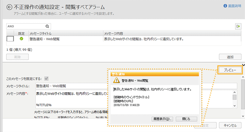The image size is (245, 132).
Task: Click the back arrow icon beside the title
Action: click(9, 7)
